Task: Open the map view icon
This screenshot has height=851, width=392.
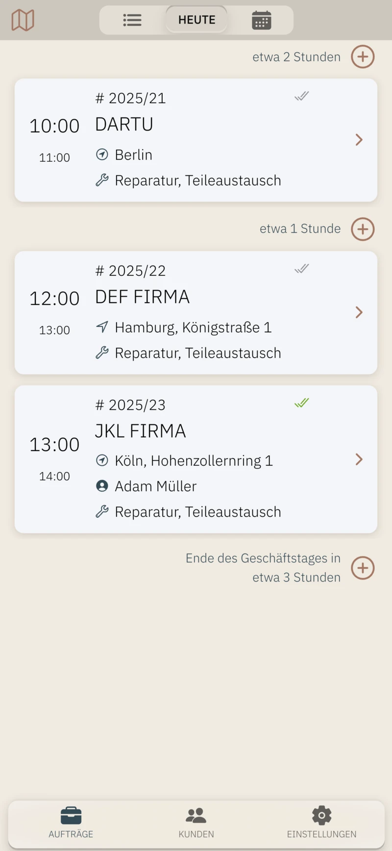Action: pyautogui.click(x=23, y=20)
